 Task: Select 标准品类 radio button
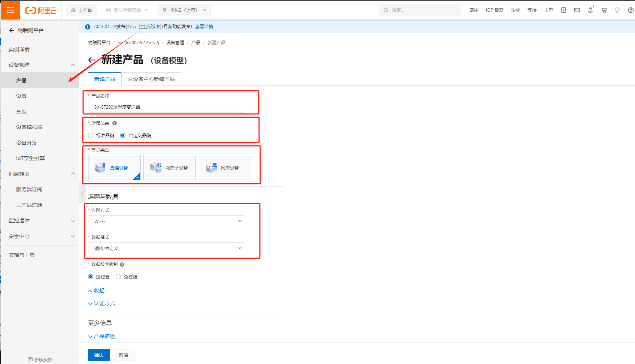click(x=91, y=135)
